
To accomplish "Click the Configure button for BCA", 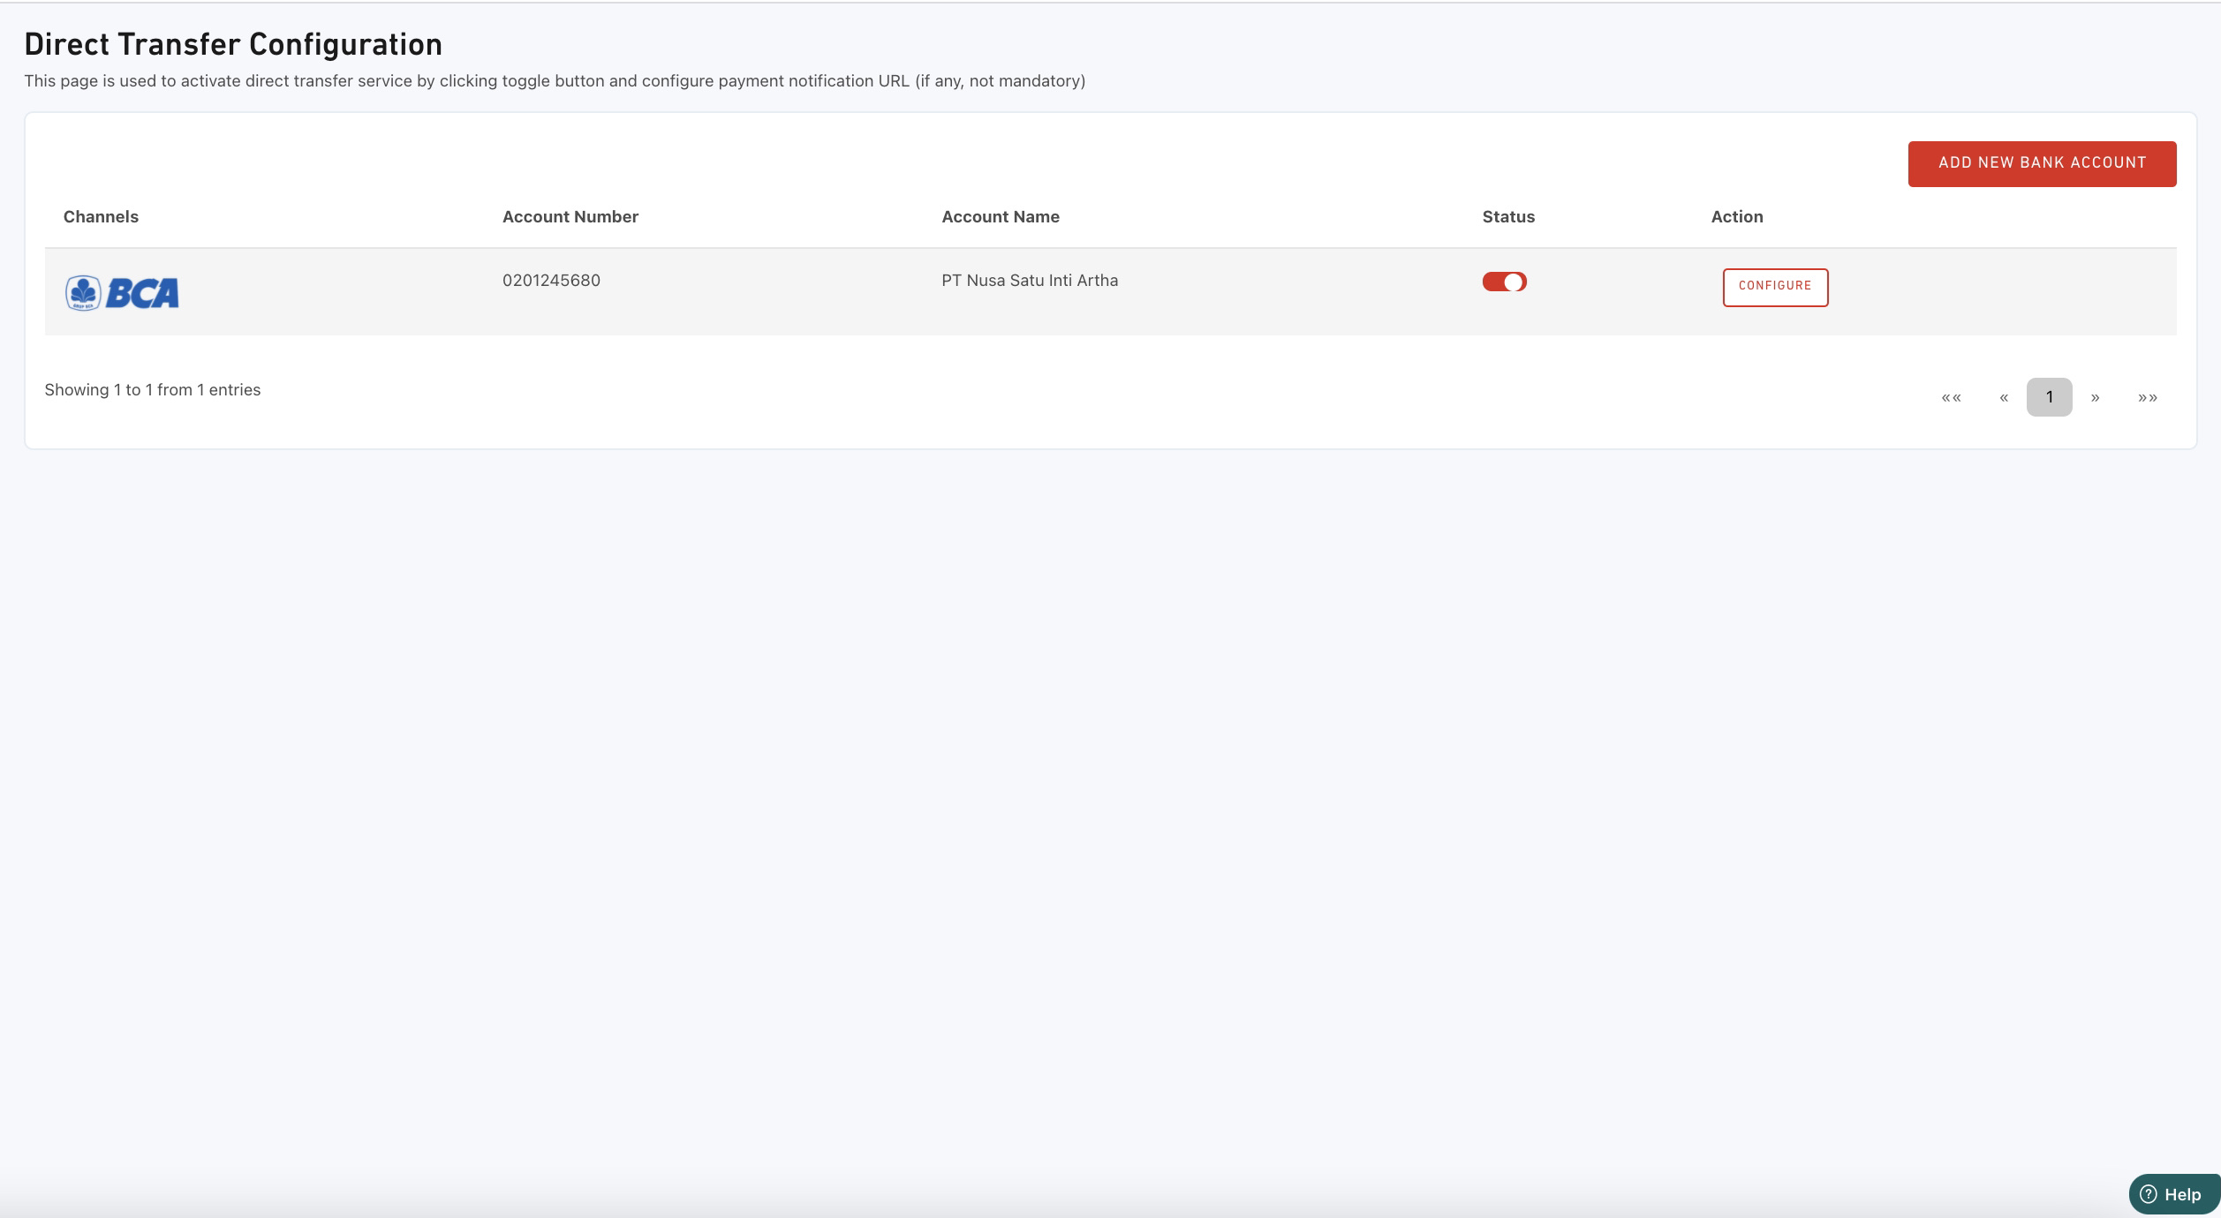I will (x=1775, y=287).
